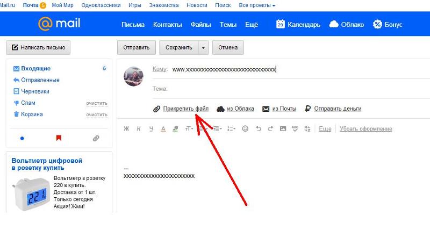Click the paperclip icon by Прикрепить файл

coord(156,109)
